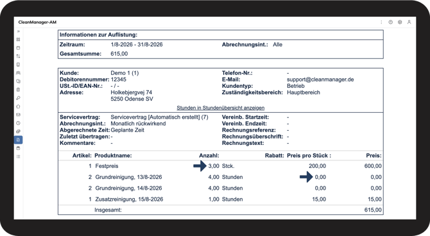Open the house icon in the sidebar

[x=19, y=106]
